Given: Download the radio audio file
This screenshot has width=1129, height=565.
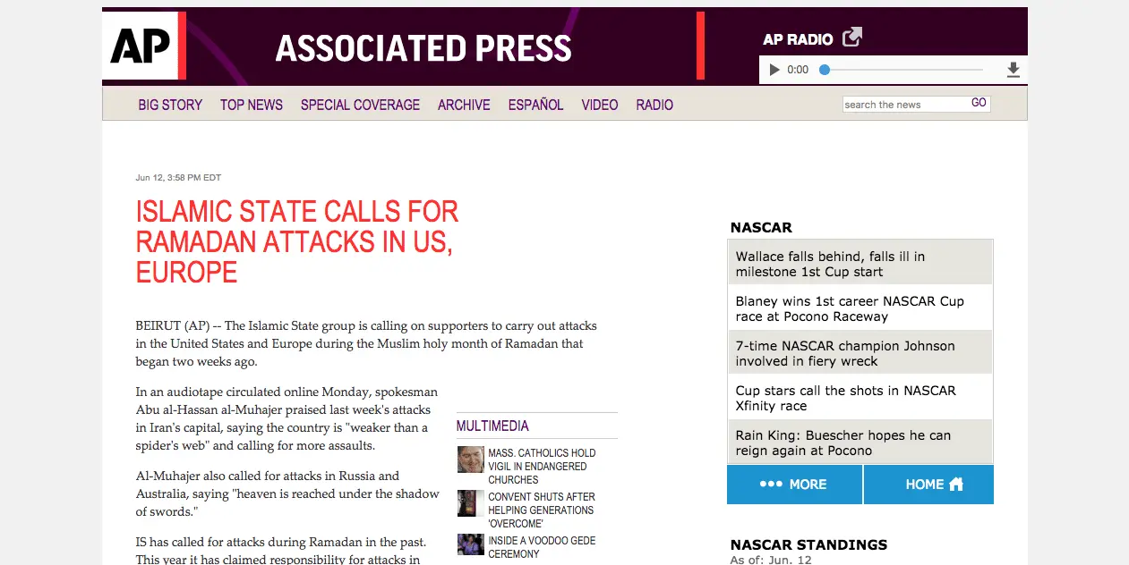Looking at the screenshot, I should (1014, 69).
